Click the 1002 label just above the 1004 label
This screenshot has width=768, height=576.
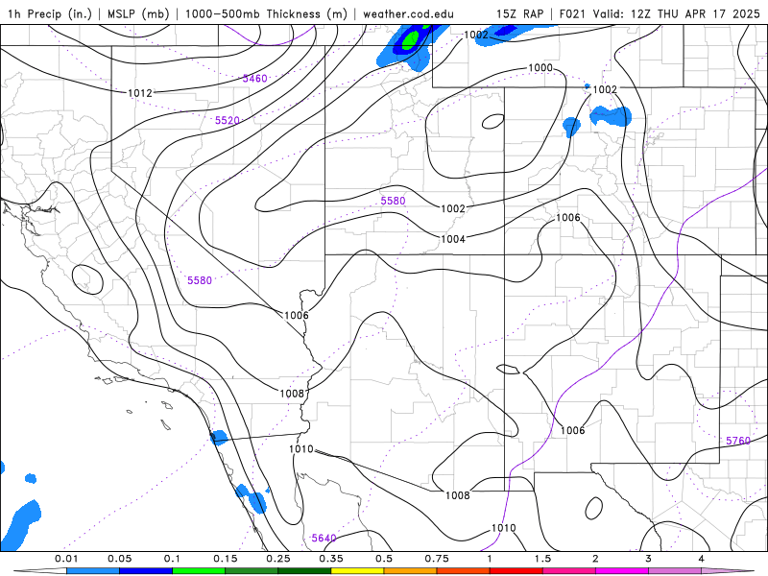point(453,208)
